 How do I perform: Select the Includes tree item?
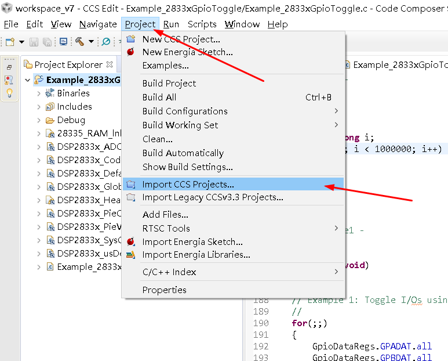click(75, 107)
